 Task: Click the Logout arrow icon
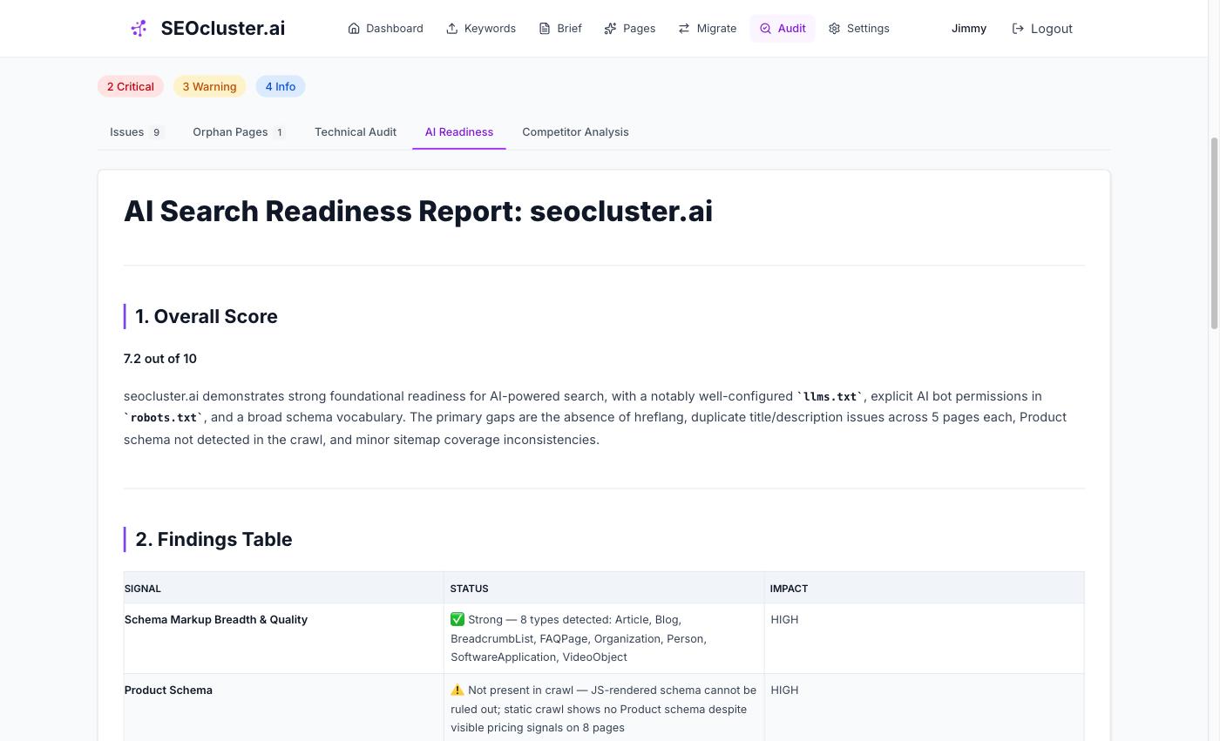coord(1018,29)
